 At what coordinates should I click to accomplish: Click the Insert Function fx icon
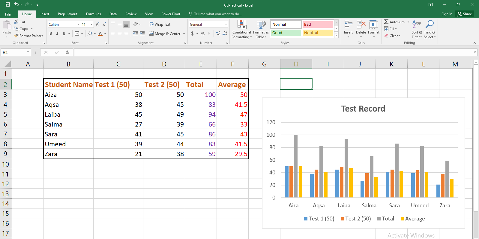tap(67, 52)
